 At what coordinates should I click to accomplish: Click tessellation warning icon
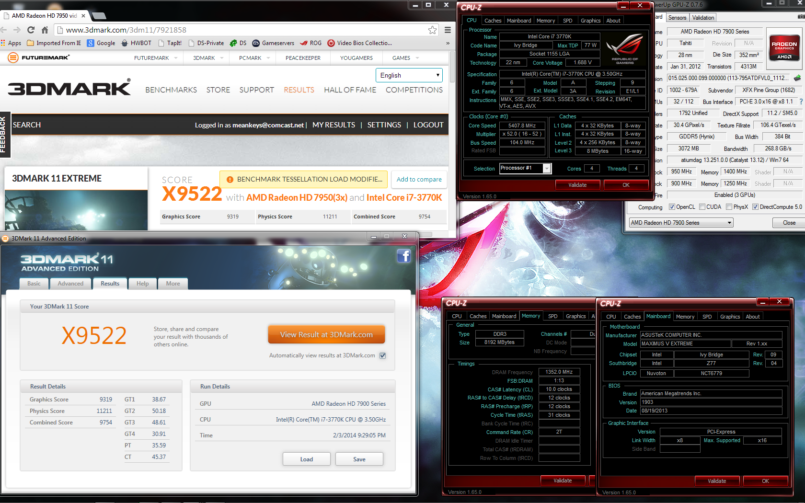click(x=230, y=180)
